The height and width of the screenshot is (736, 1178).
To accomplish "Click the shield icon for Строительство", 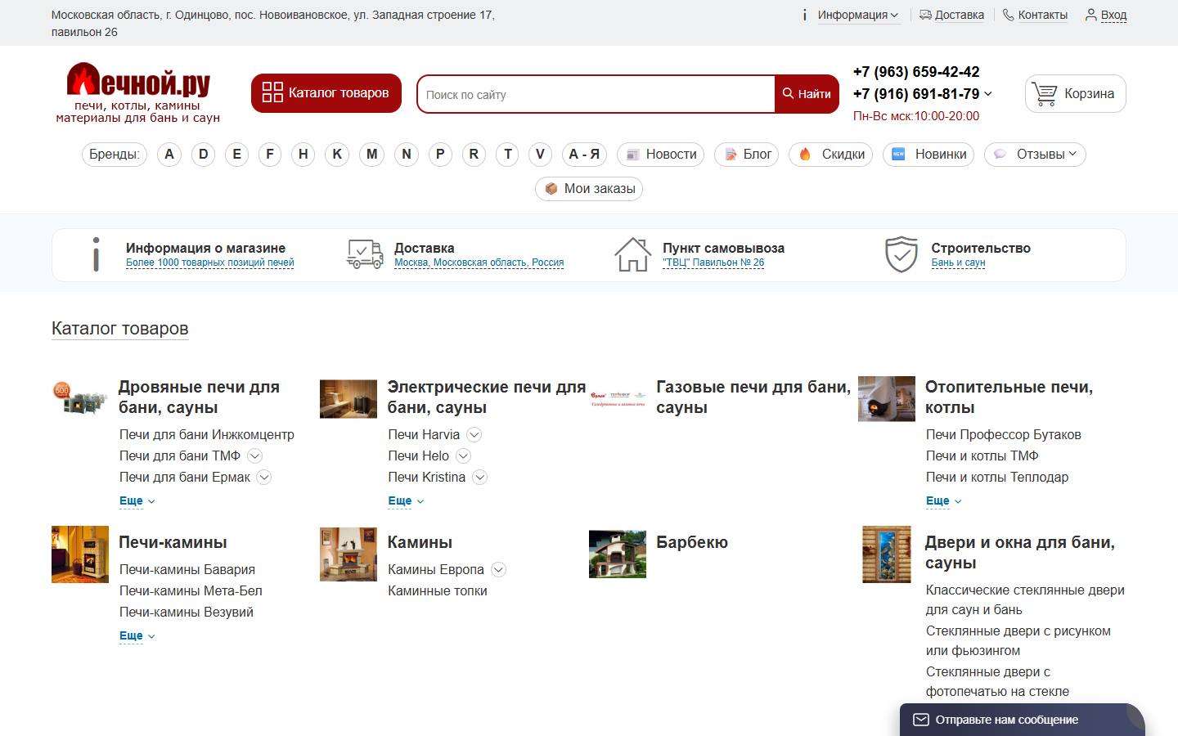I will point(901,254).
